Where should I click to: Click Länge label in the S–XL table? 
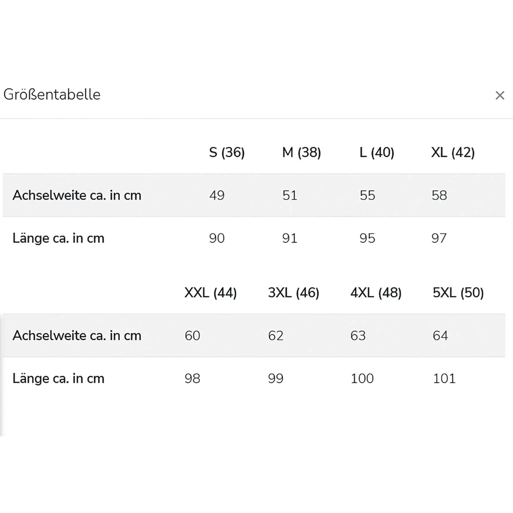pos(58,238)
